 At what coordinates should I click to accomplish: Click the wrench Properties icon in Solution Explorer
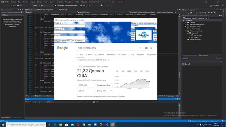[212, 13]
